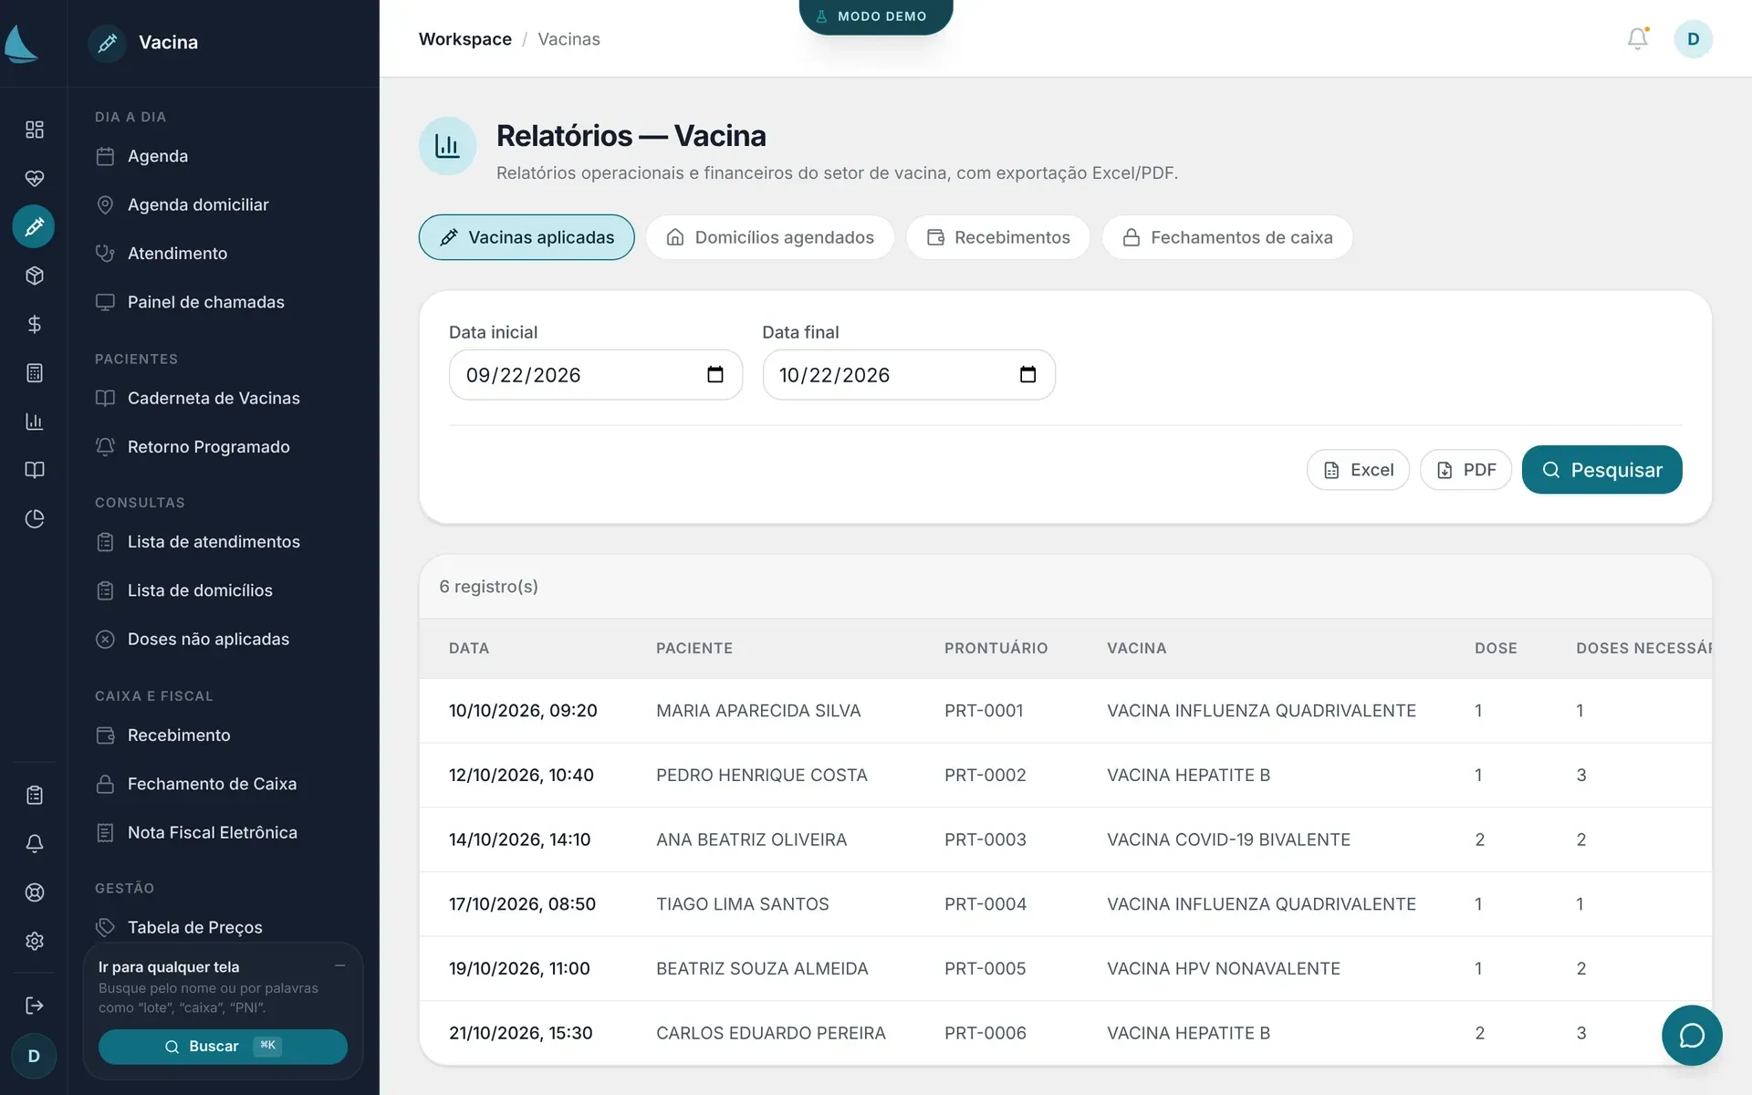The height and width of the screenshot is (1095, 1752).
Task: Open the clipboard icon in lower rail
Action: coord(34,795)
